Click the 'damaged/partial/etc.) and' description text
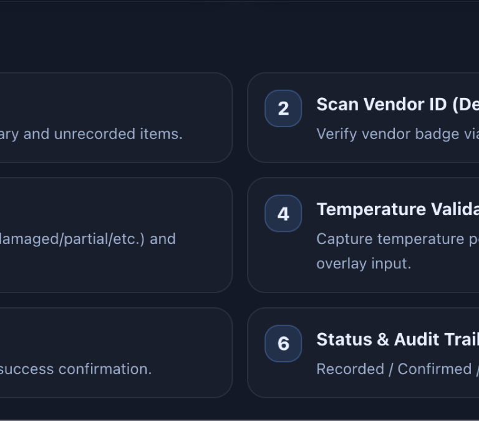Image resolution: width=479 pixels, height=421 pixels. (x=87, y=239)
